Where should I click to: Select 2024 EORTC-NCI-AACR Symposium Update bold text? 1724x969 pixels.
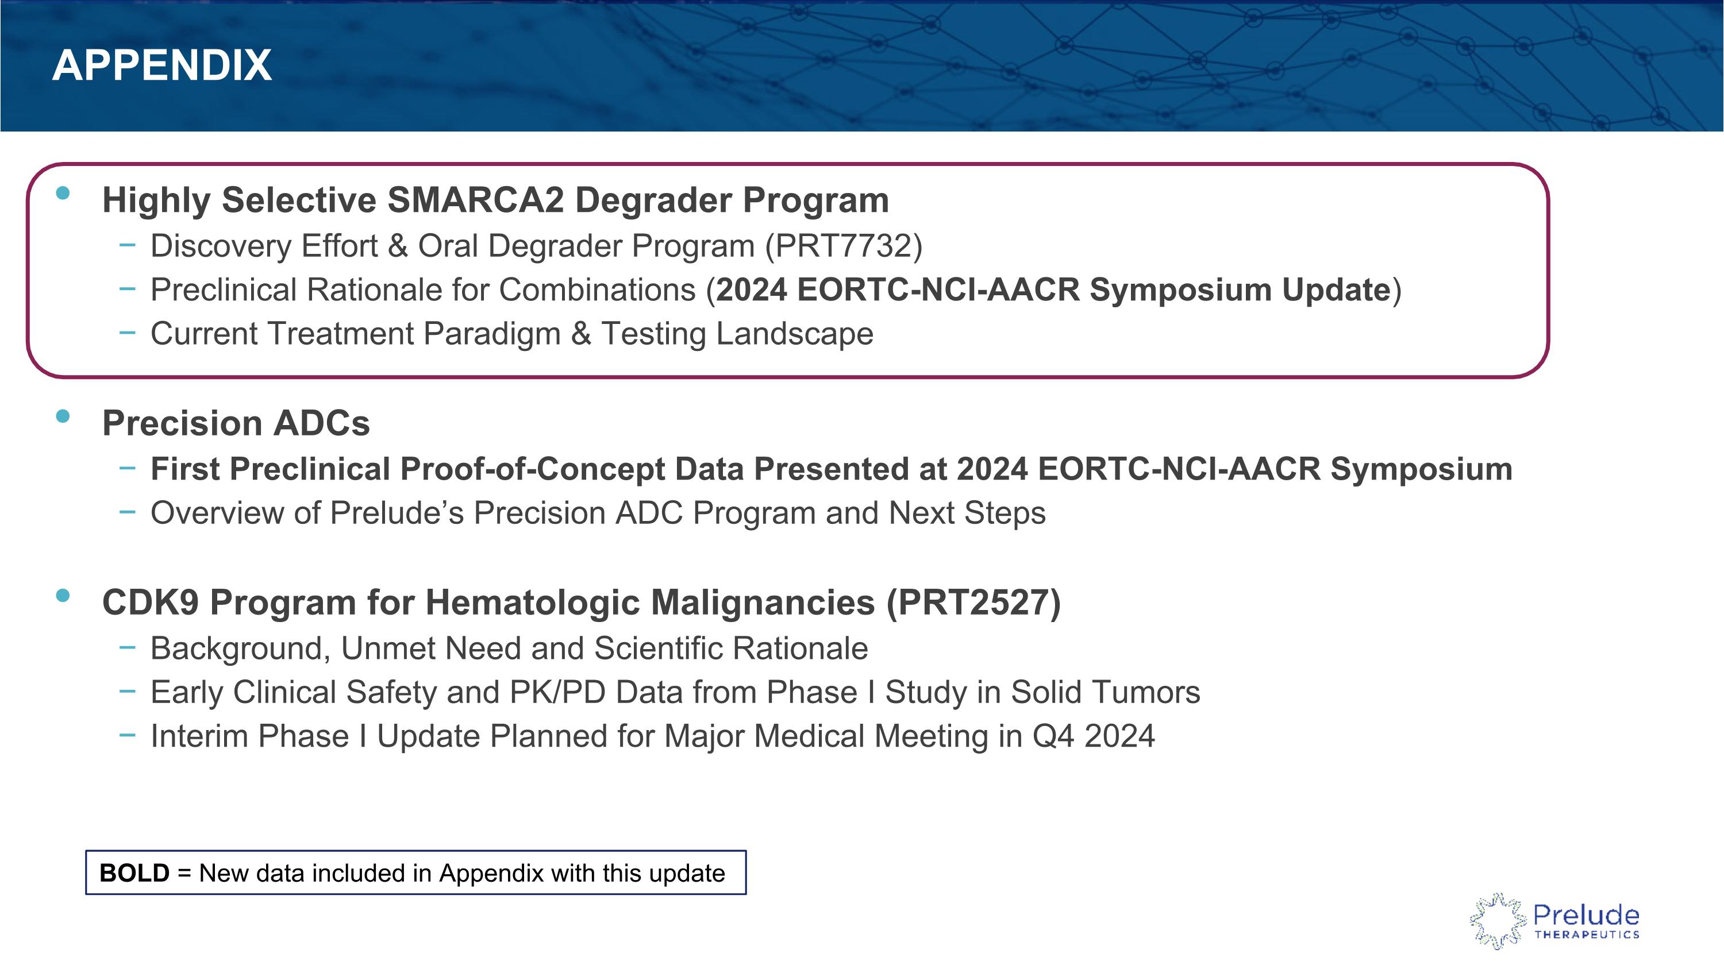coord(1053,289)
